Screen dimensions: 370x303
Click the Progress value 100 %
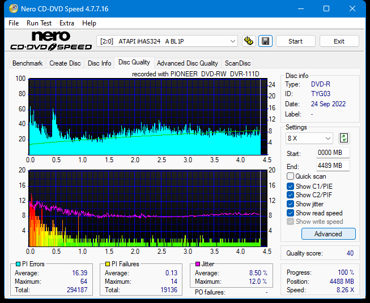tap(346, 272)
